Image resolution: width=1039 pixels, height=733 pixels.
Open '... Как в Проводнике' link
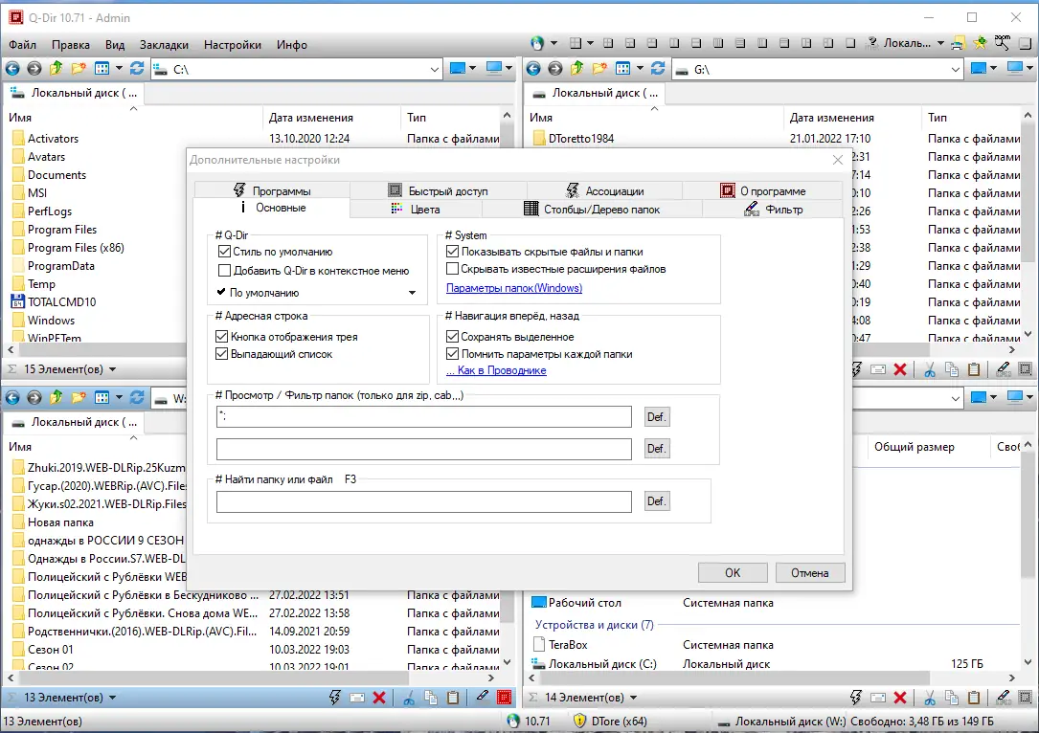496,370
